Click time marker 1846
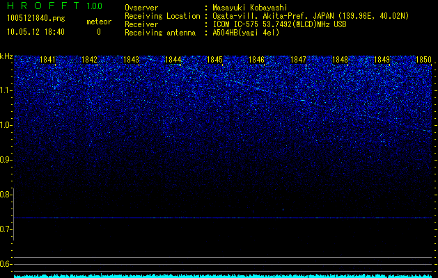The image size is (438, 278). (256, 60)
